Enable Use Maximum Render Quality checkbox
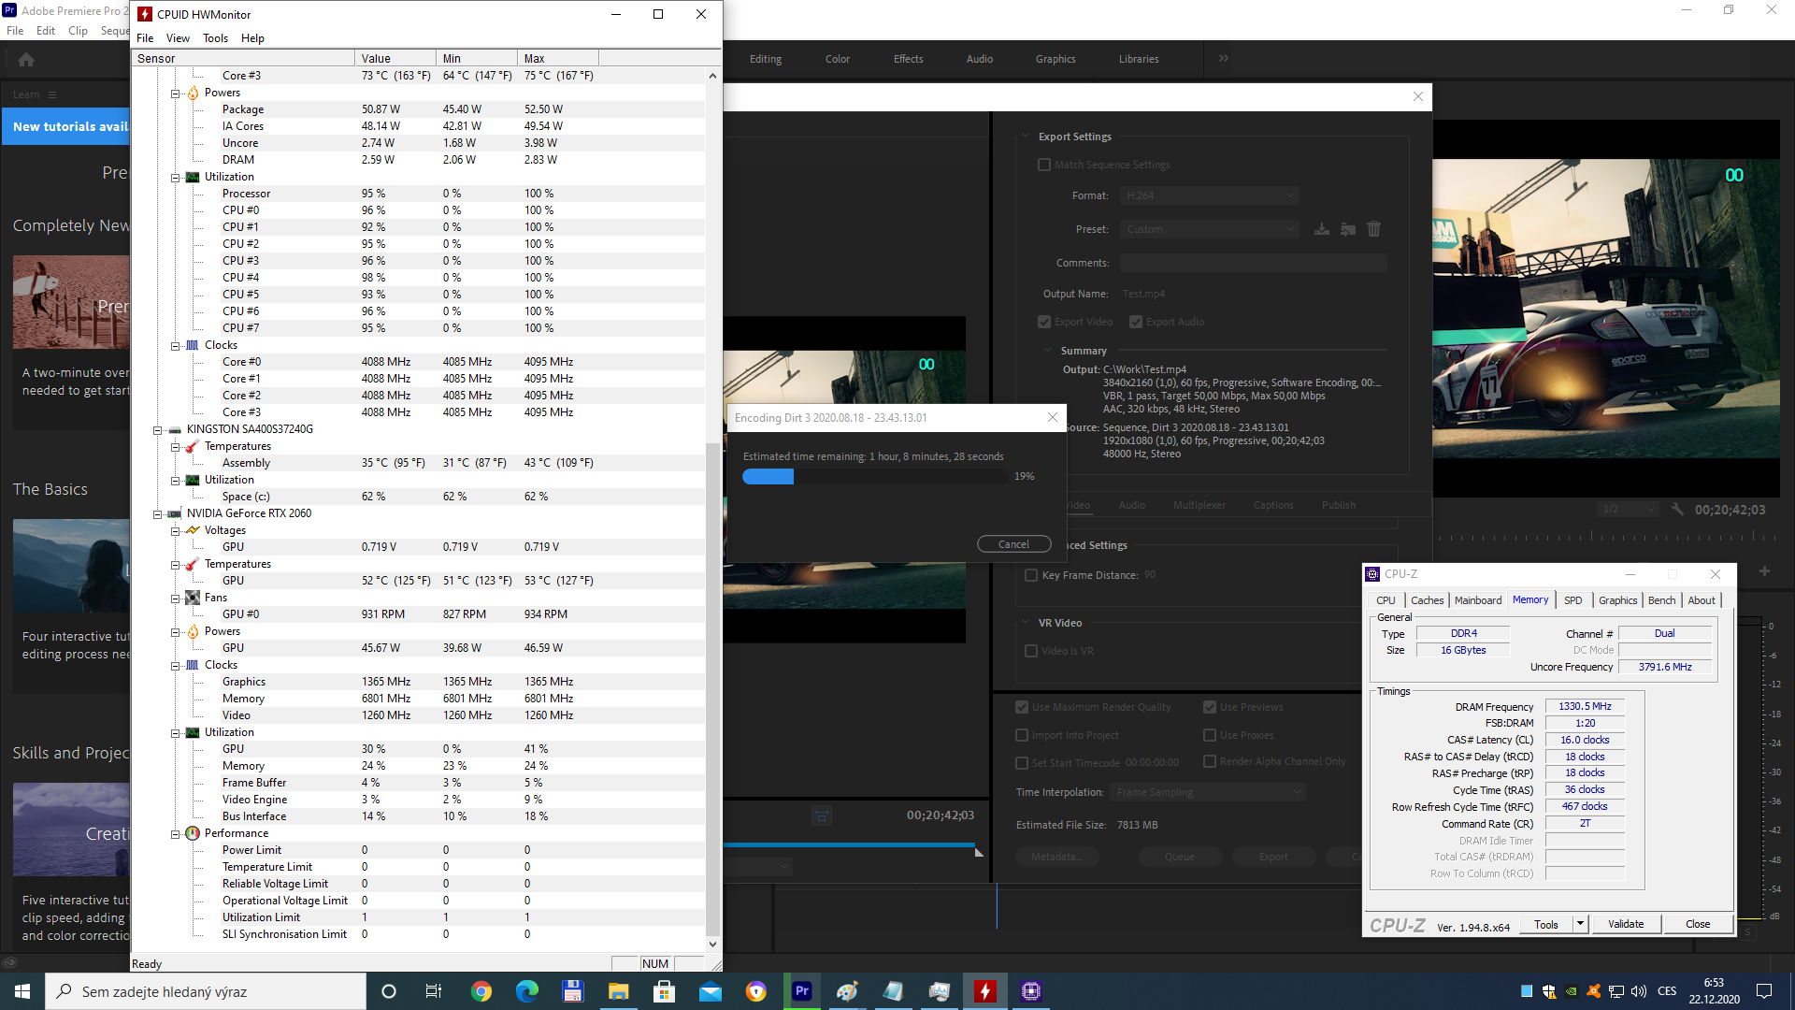Screen dimensions: 1795x1010 (1022, 707)
